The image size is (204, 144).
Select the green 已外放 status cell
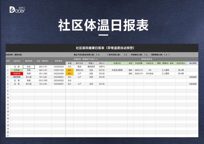click(17, 70)
